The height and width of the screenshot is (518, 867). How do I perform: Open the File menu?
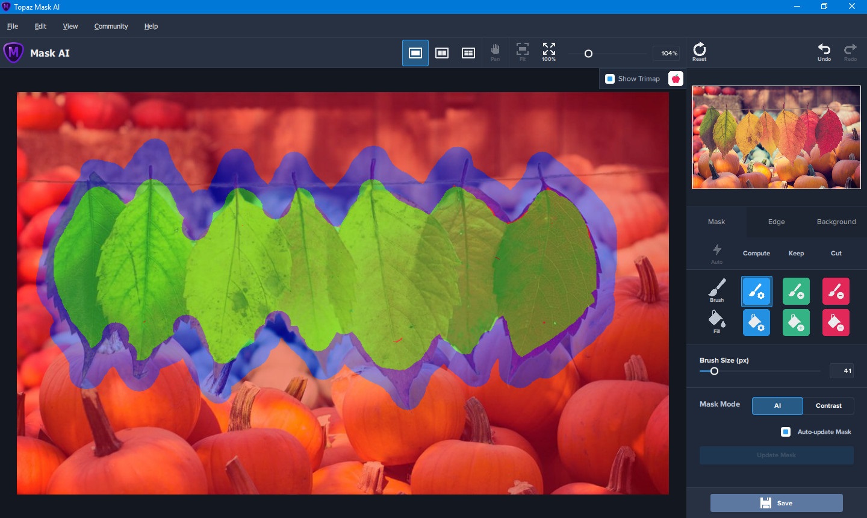tap(13, 27)
